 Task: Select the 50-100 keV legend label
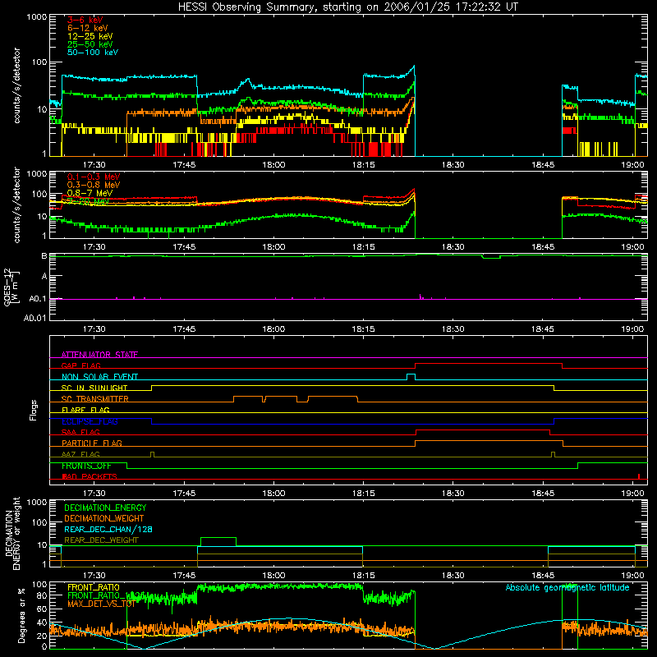[93, 53]
